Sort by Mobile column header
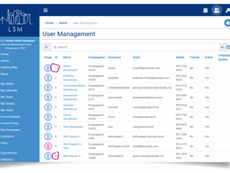Image resolution: width=230 pixels, height=173 pixels. pyautogui.click(x=180, y=57)
